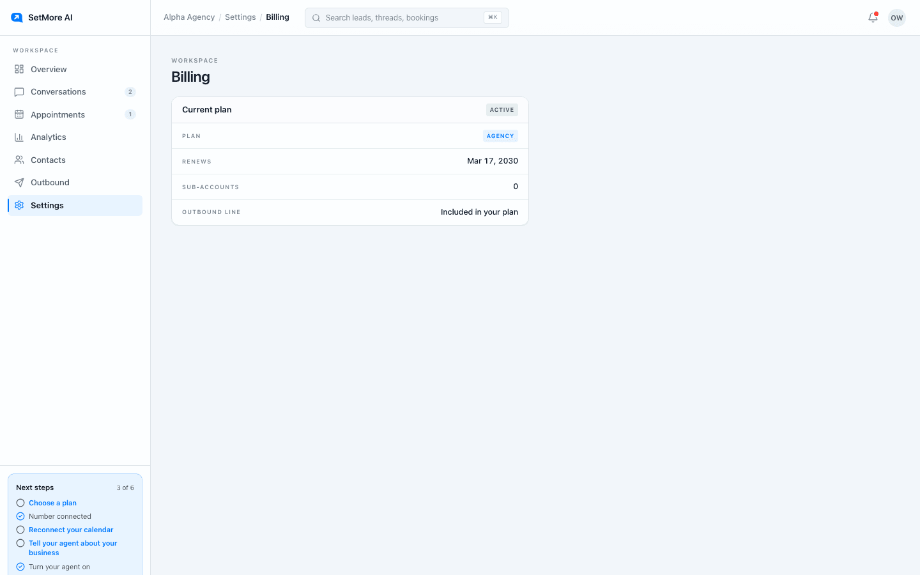
Task: Click the 3 of 6 progress text
Action: (125, 487)
